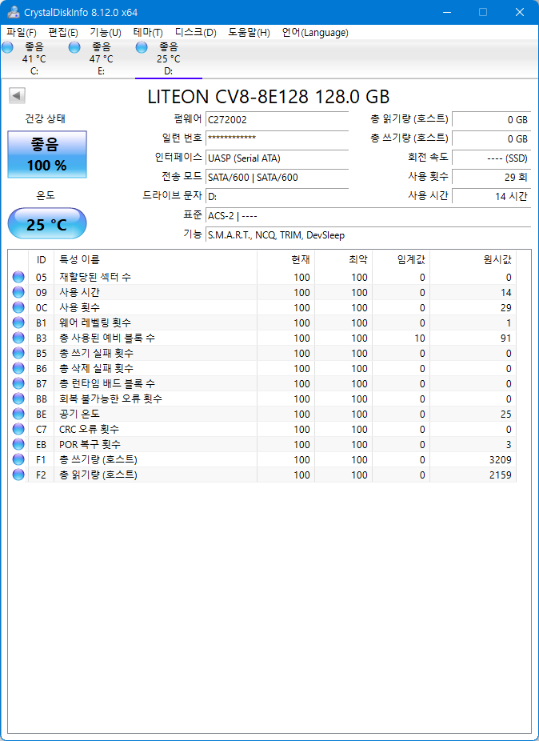The image size is (539, 741).
Task: Click status orb for EB POR 복구 횟수
Action: click(x=18, y=444)
